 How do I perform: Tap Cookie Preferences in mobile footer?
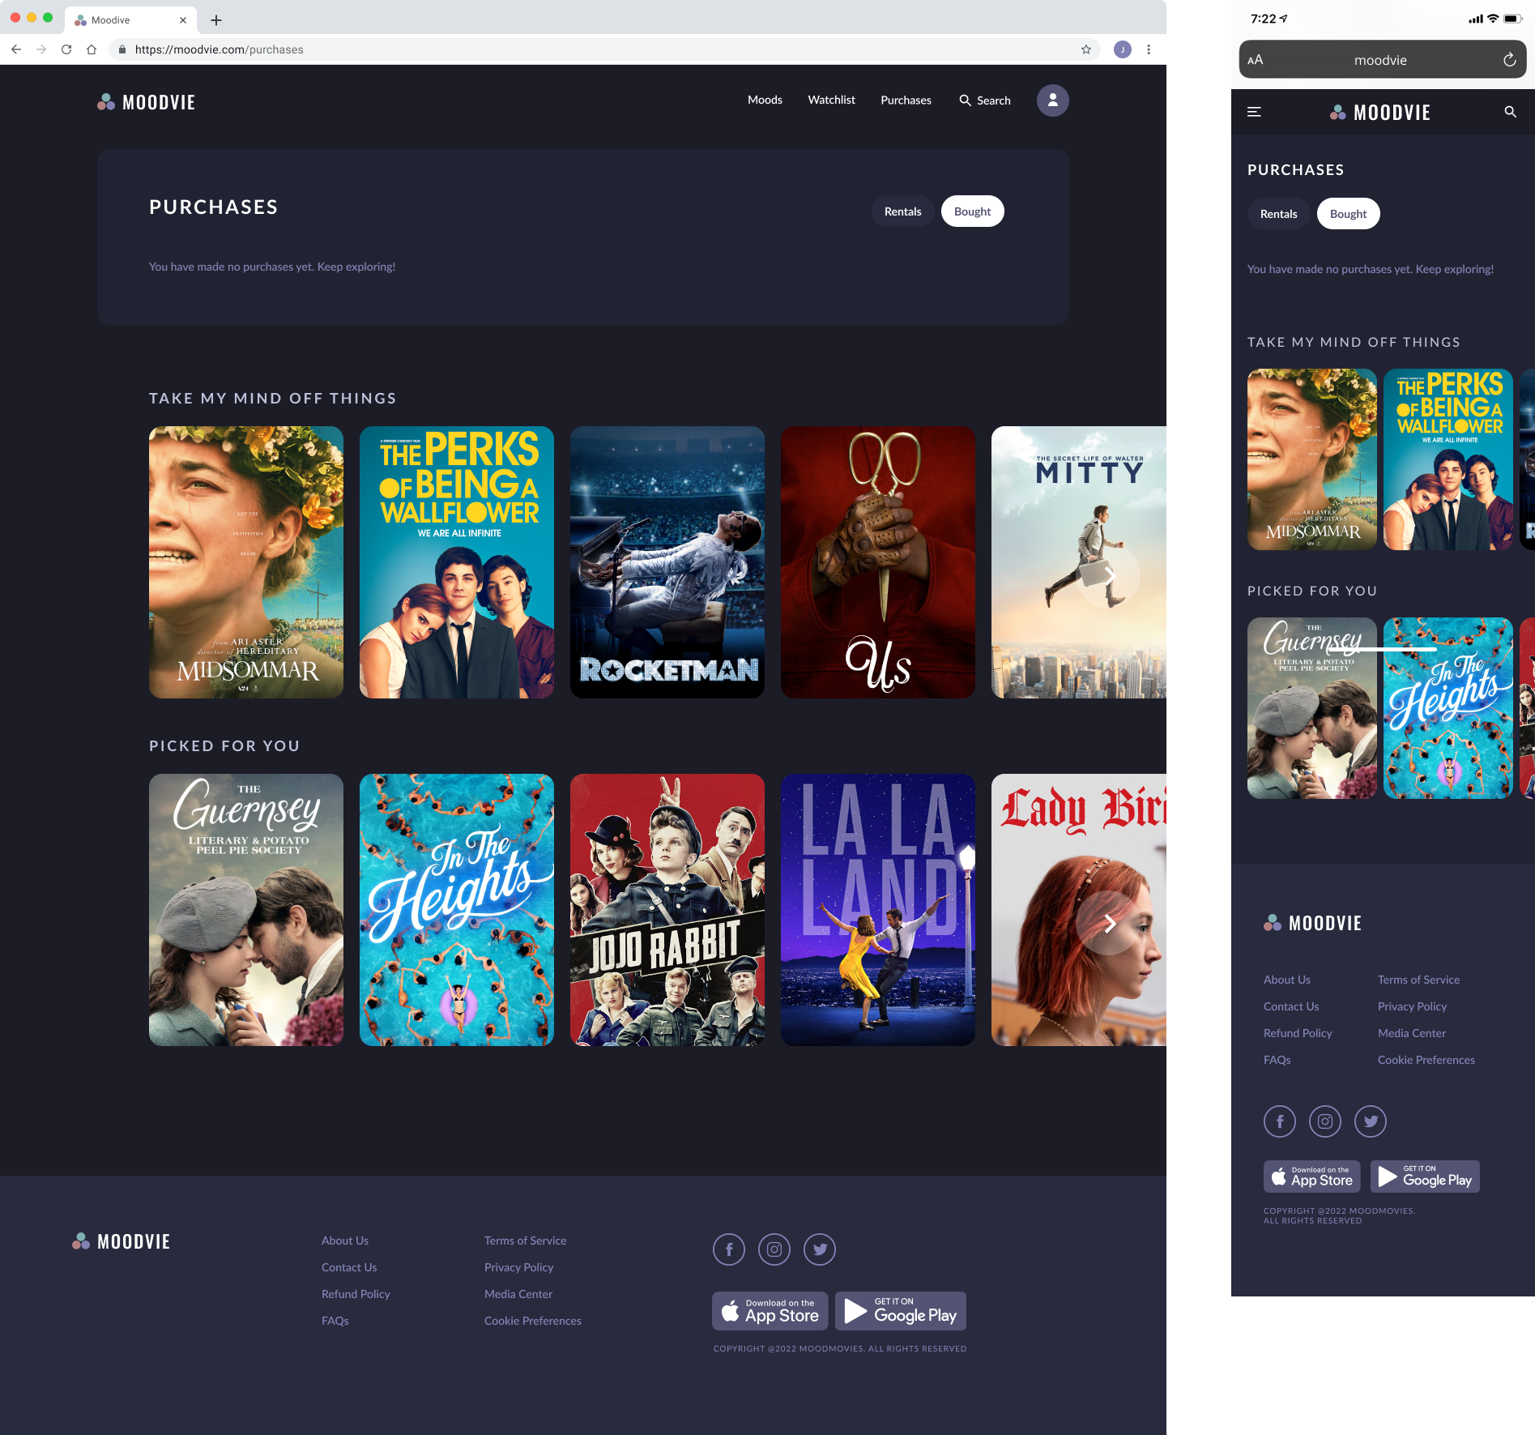click(1426, 1060)
